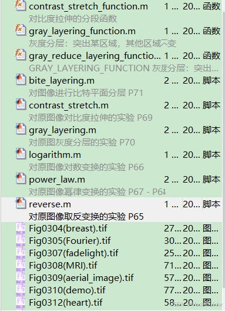Screen dimensions: 225x311
Task: Select file name bite_layering.m
Action: click(62, 81)
